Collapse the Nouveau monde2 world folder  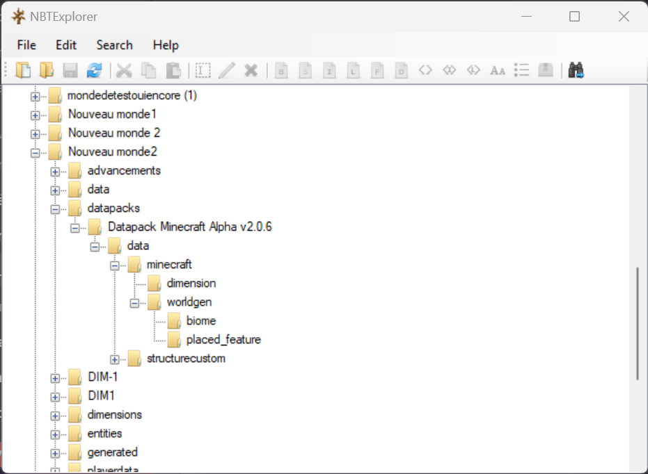[x=35, y=152]
